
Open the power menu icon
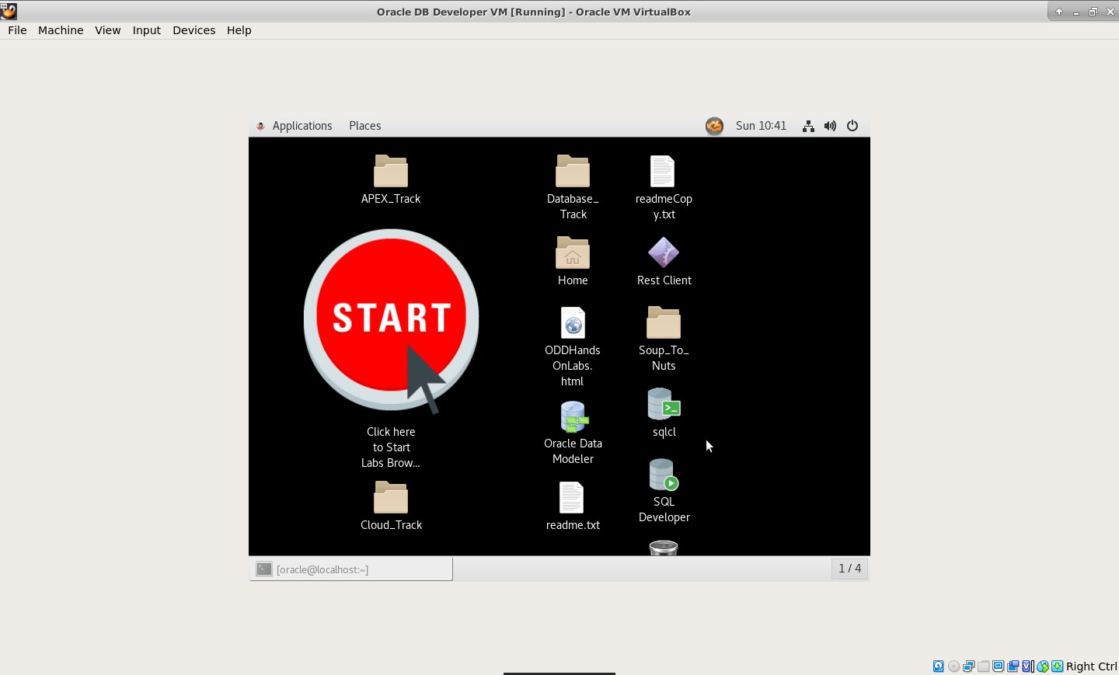[x=852, y=126]
